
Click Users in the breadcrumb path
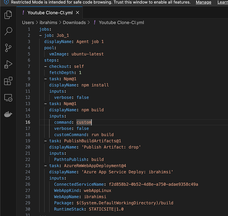(x=28, y=23)
